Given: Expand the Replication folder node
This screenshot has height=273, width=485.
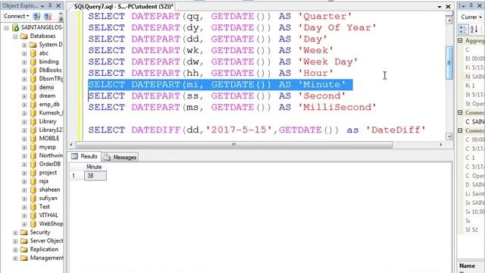Looking at the screenshot, I should coord(15,249).
